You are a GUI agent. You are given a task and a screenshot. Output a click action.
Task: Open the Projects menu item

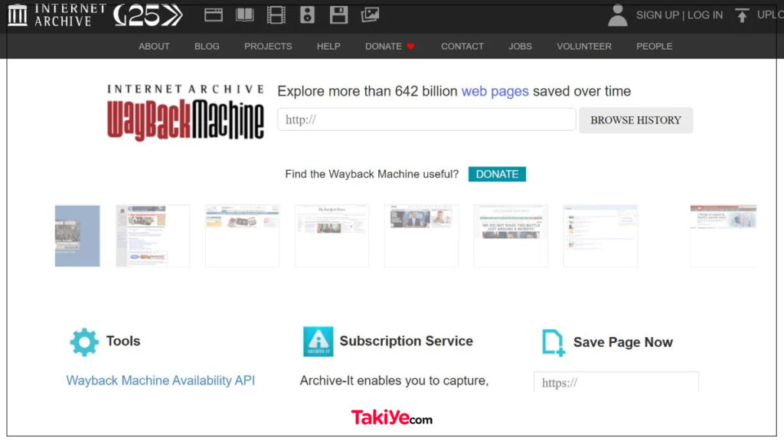[268, 47]
